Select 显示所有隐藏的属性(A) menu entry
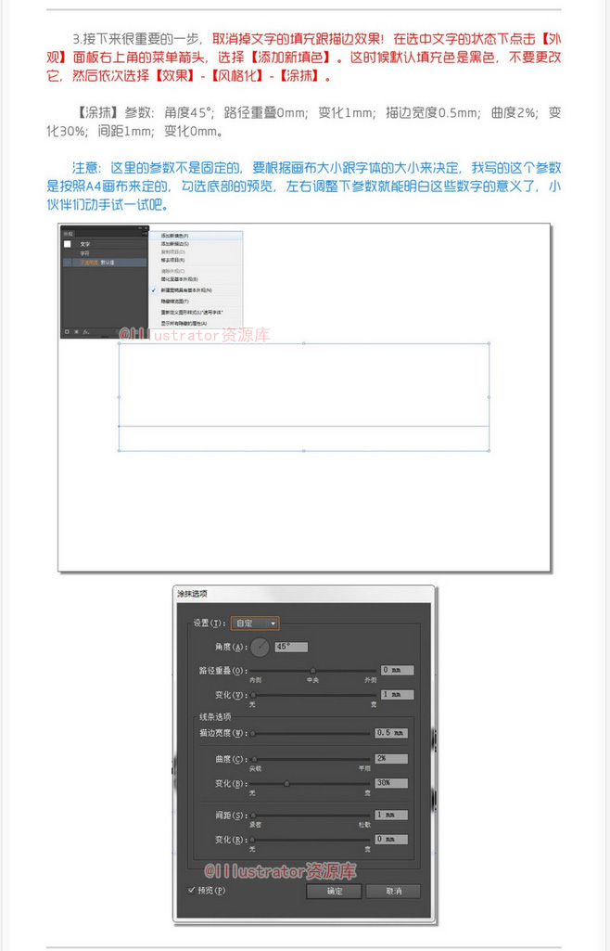 pyautogui.click(x=196, y=323)
